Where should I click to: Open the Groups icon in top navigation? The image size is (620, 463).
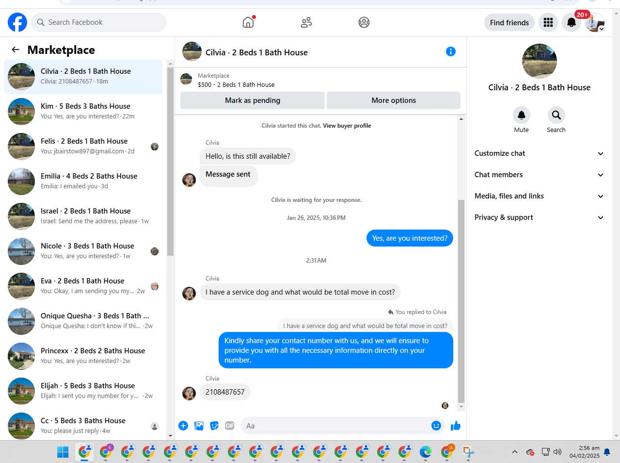pyautogui.click(x=364, y=22)
